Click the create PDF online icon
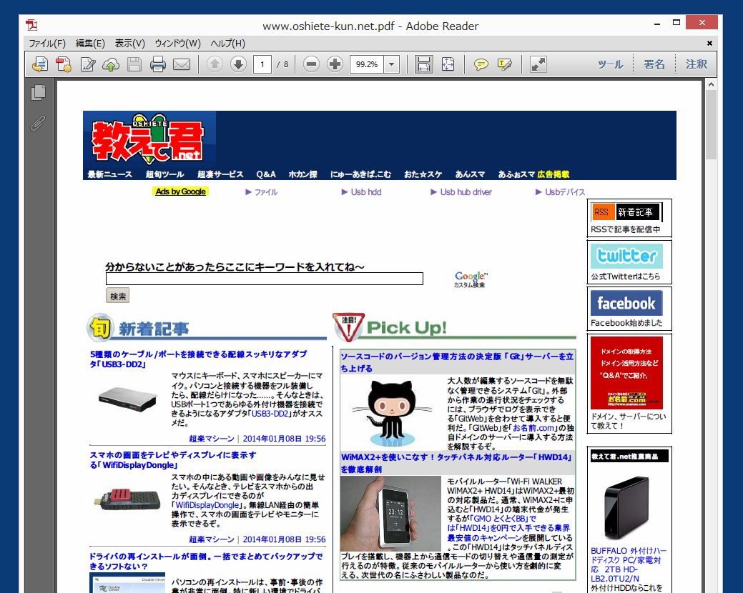Screen dimensions: 743x593 tap(40, 64)
